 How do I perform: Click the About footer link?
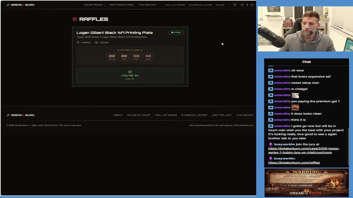[x=118, y=115]
